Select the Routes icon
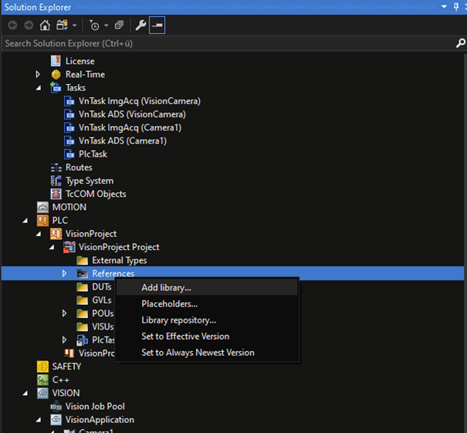 coord(56,167)
